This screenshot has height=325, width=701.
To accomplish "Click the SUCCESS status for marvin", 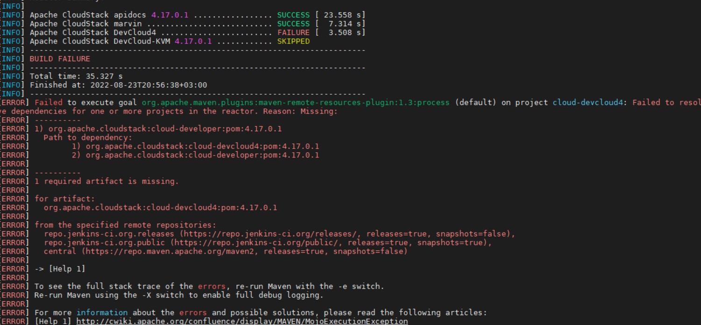I will 293,24.
